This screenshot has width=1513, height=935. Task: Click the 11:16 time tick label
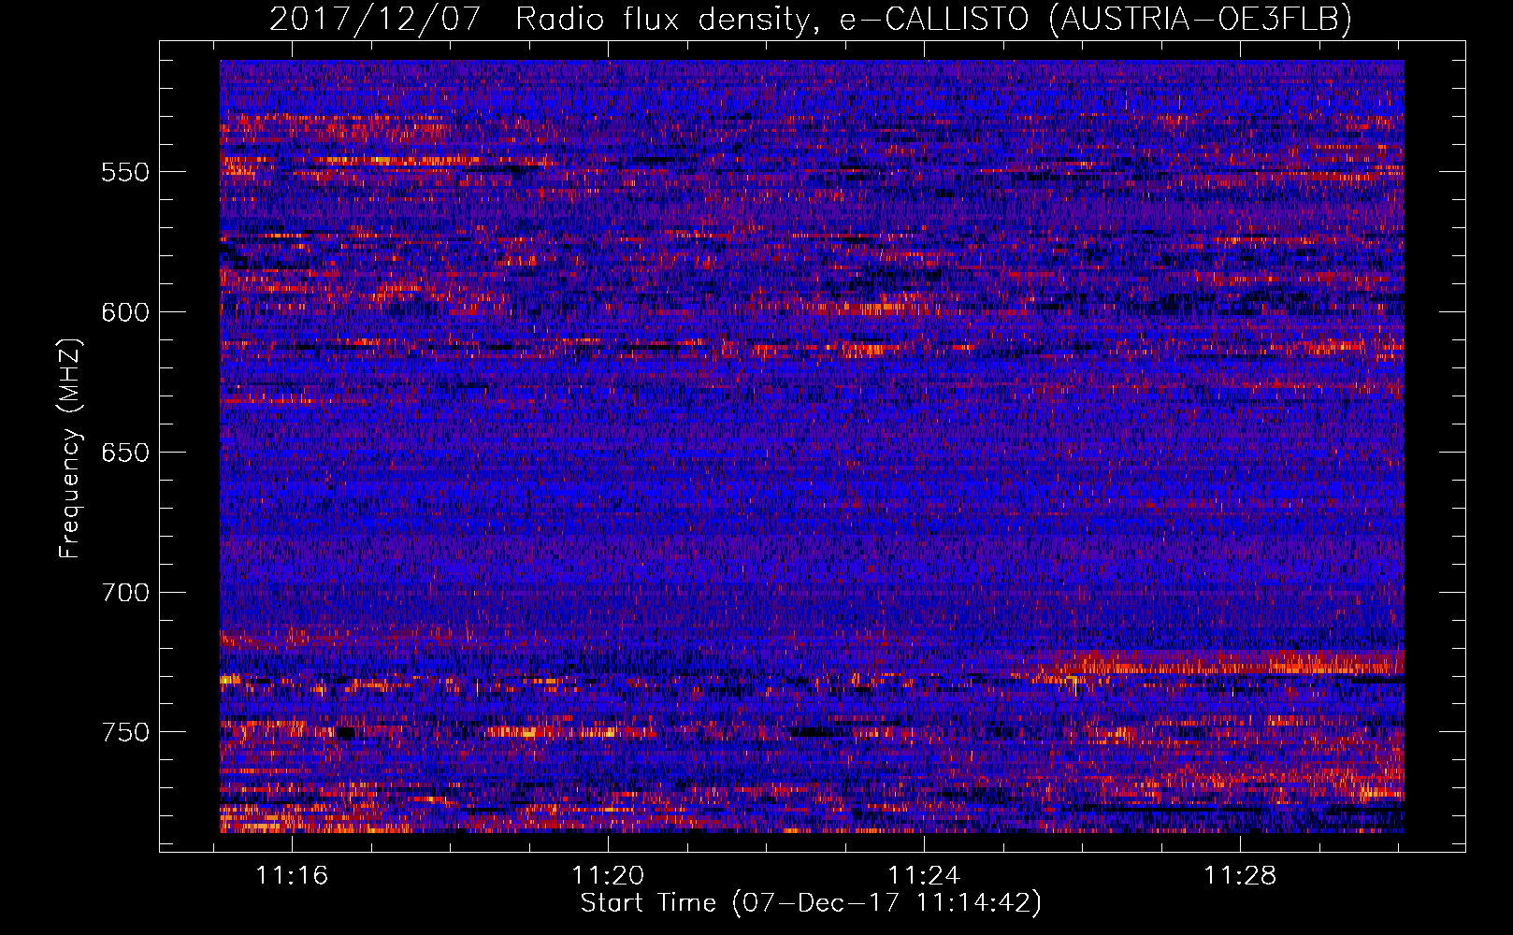(293, 876)
